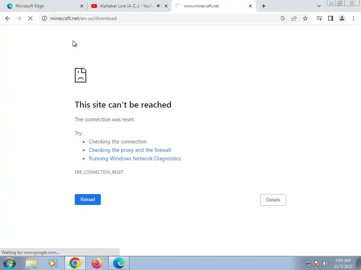Open Microsoft Edge from taskbar

[x=119, y=263]
